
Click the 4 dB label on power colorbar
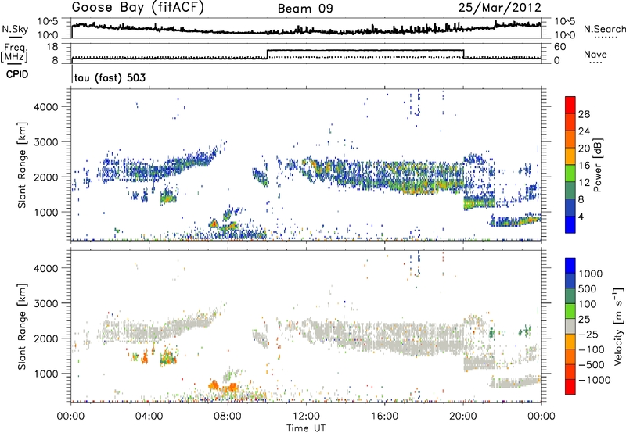pos(581,216)
